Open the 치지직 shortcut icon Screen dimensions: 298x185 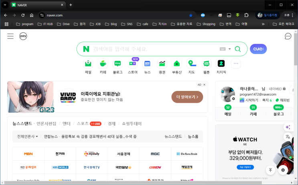point(221,64)
